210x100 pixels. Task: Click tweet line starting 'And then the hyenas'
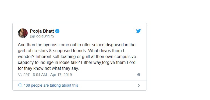77,45
